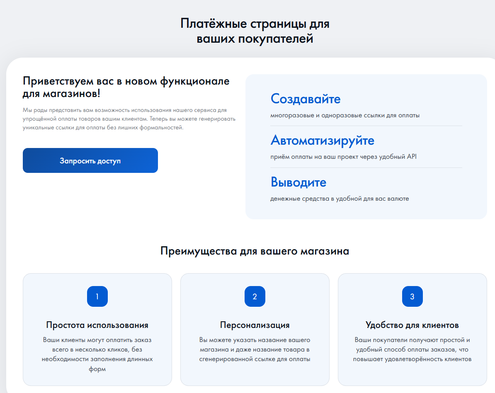Click the "Платёжные страницы для ваших покупателей" page title

pyautogui.click(x=255, y=31)
